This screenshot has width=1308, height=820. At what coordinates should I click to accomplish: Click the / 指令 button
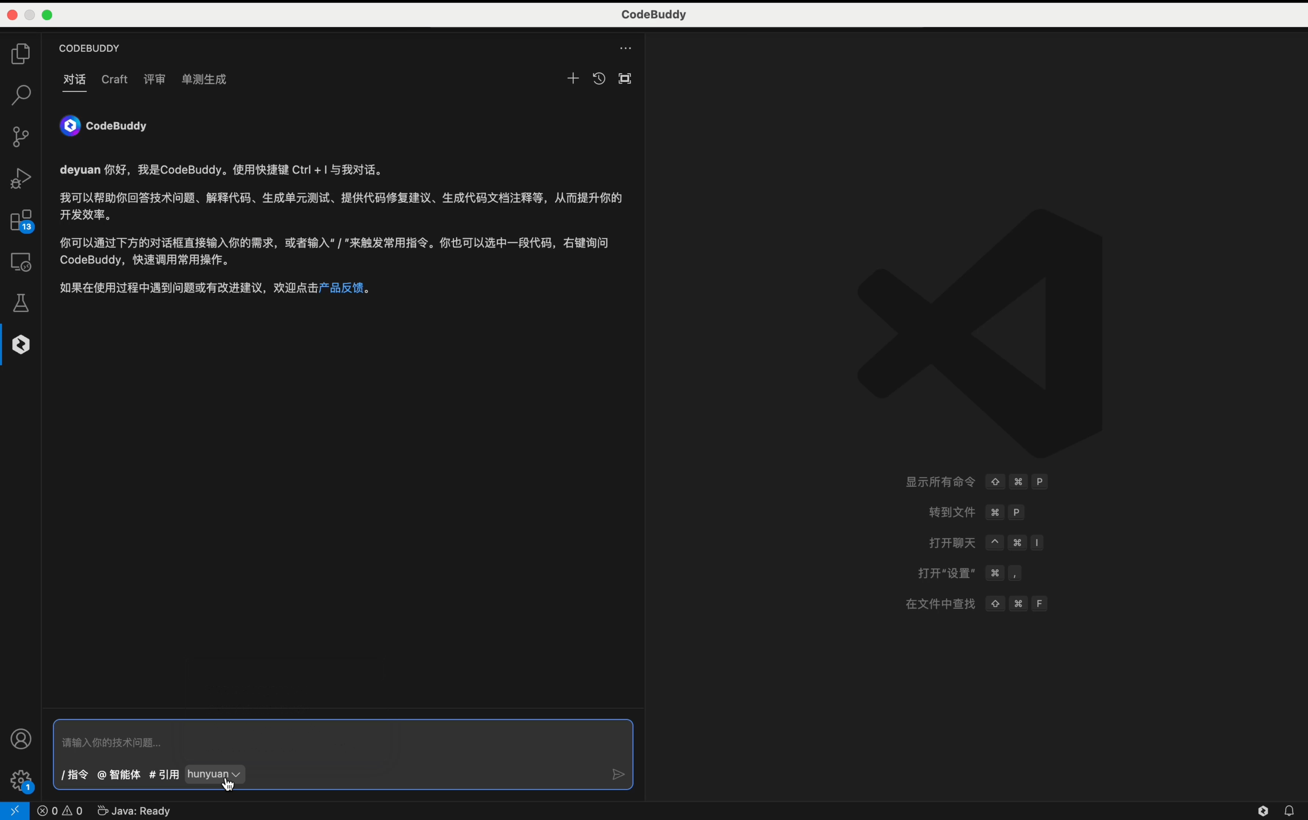click(75, 774)
